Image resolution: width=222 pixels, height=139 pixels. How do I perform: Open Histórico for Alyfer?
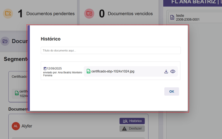point(132,121)
